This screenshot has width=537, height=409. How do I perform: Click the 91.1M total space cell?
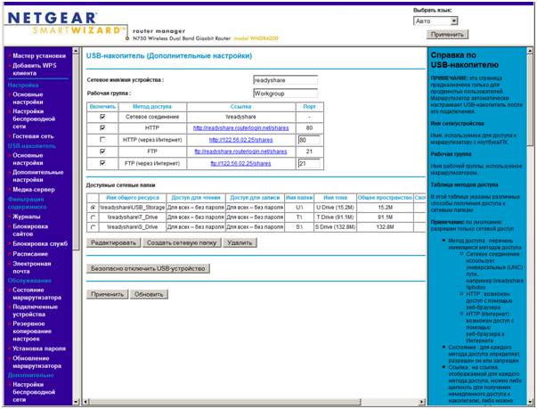point(385,217)
